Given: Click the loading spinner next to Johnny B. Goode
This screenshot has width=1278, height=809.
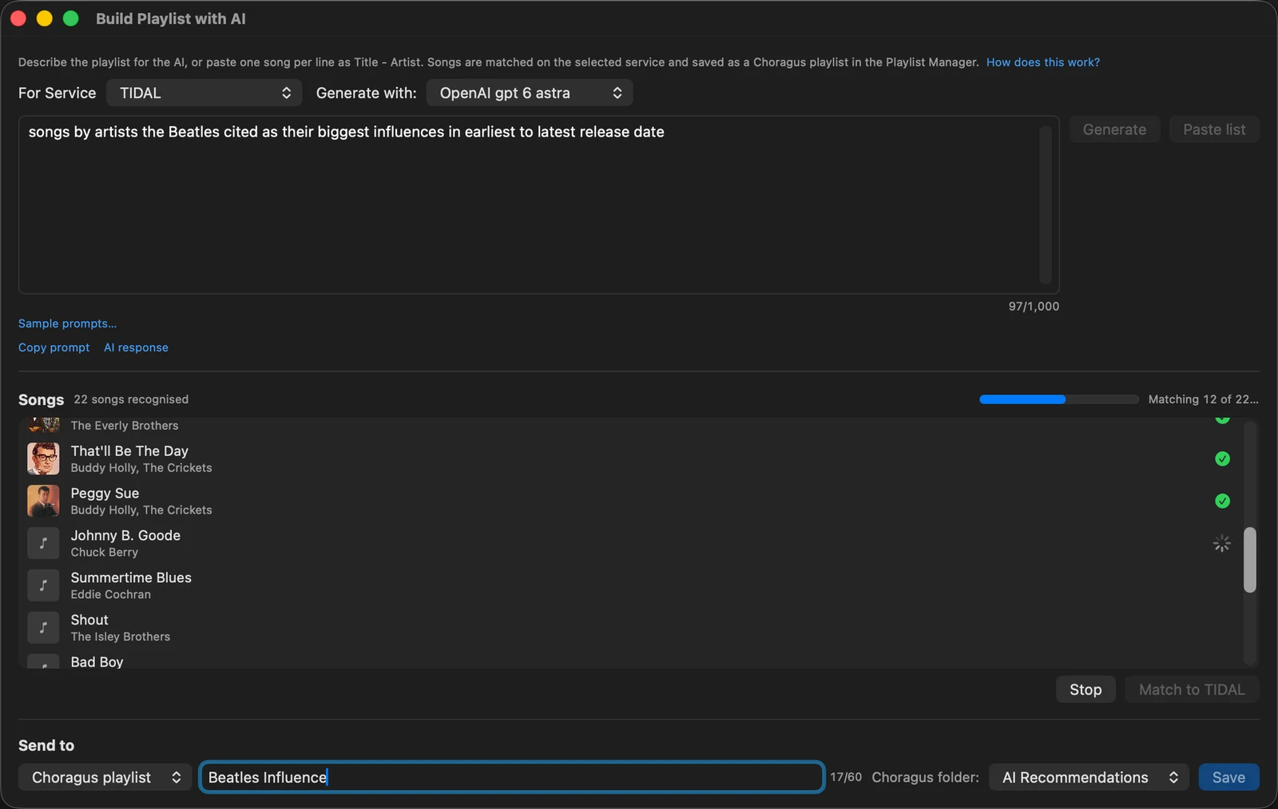Looking at the screenshot, I should (1222, 544).
